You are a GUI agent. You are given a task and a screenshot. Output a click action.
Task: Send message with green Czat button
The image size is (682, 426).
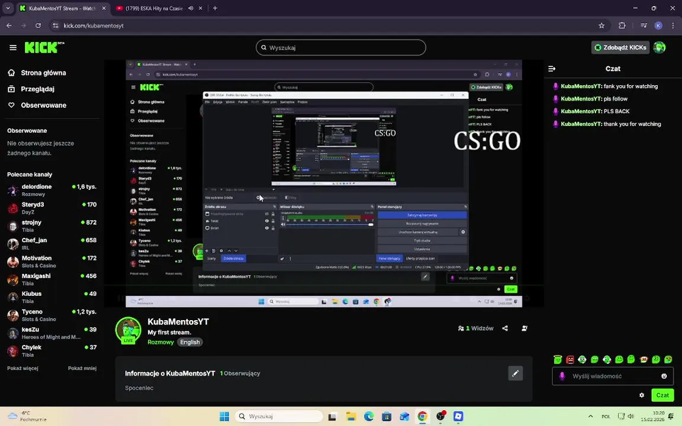coord(662,395)
